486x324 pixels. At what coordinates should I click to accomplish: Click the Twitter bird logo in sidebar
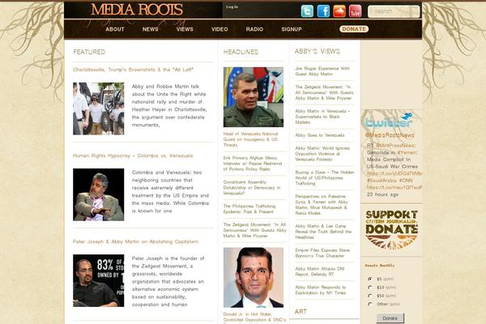pyautogui.click(x=389, y=121)
